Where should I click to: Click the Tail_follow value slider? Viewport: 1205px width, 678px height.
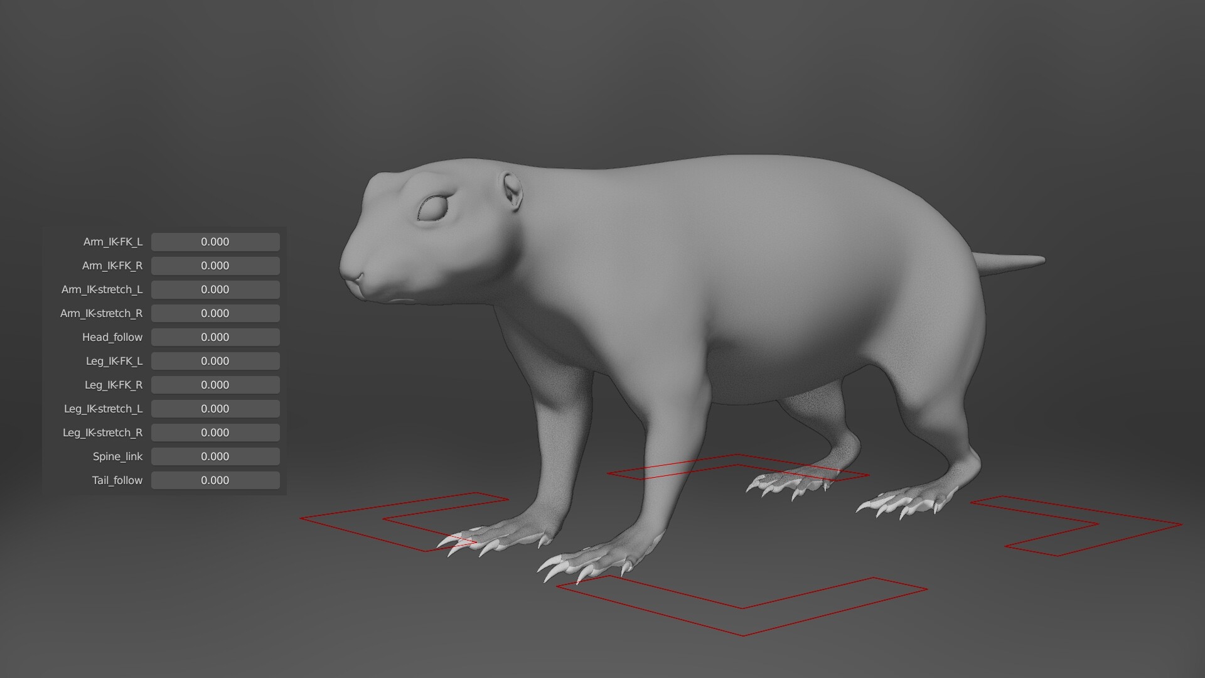click(215, 480)
